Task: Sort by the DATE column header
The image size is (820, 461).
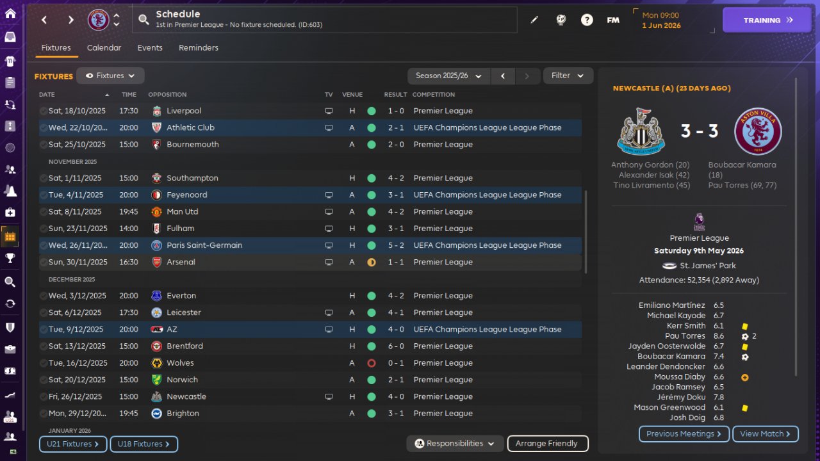Action: 47,95
